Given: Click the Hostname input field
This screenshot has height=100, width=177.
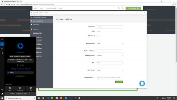Looking at the screenshot, I should point(110,27).
